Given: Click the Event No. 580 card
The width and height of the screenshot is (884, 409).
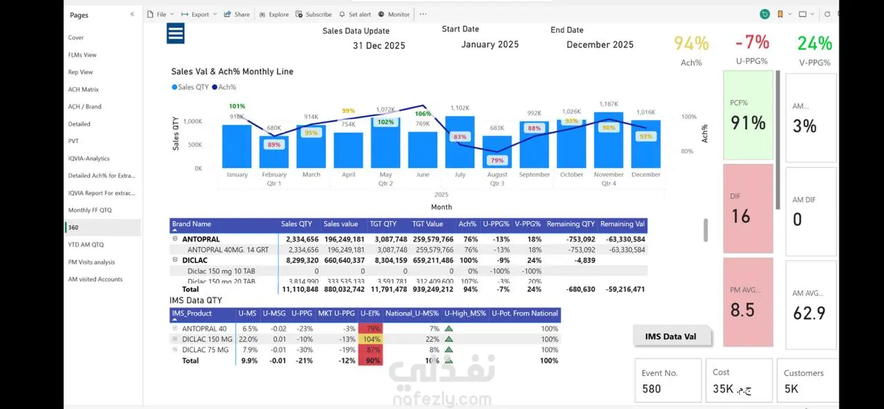Looking at the screenshot, I should click(x=668, y=380).
